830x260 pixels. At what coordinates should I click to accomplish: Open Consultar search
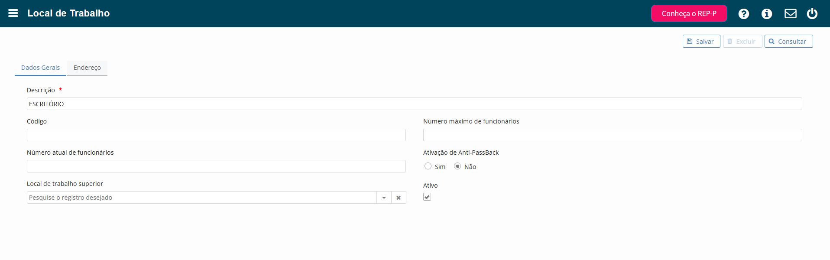click(x=788, y=41)
